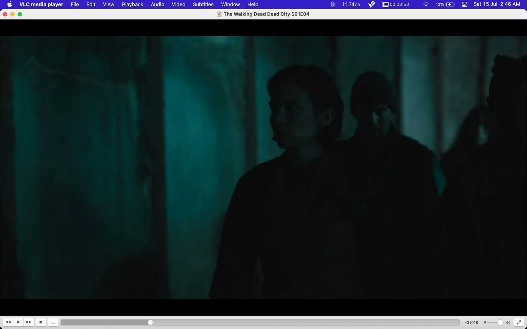Screen dimensions: 527x329
Task: Start playback with the play button
Action: click(x=19, y=322)
